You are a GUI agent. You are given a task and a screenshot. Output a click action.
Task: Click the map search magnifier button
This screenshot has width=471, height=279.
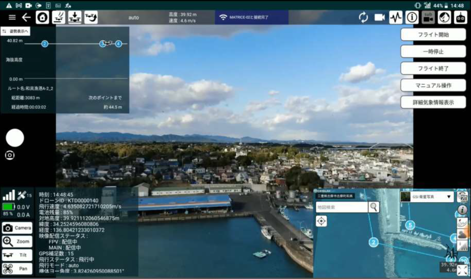point(373,207)
